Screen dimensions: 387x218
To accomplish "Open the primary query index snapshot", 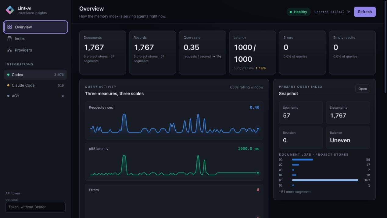I will 363,89.
